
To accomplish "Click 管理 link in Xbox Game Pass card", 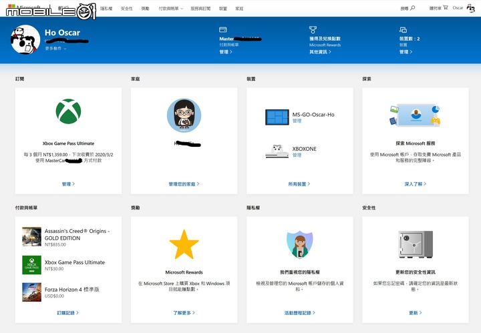I will (x=68, y=184).
